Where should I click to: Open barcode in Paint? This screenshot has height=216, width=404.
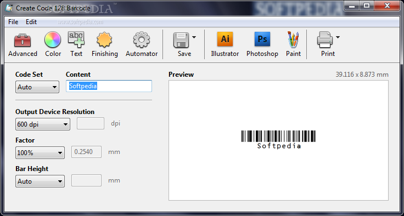click(x=293, y=44)
